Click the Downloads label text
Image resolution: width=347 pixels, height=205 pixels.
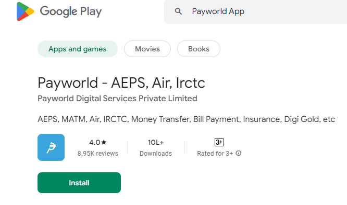[x=156, y=154]
